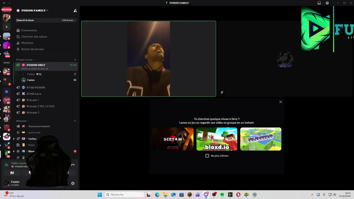Add a channel to Welcome category

[x=75, y=121]
